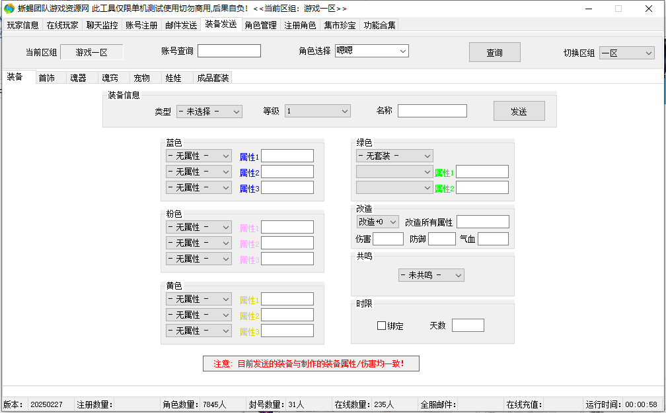Viewport: 666px width, 413px height.
Task: Open the 邮件发送 tab
Action: pos(181,25)
